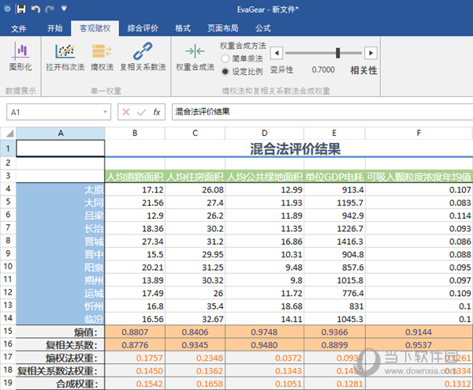Run the 复相关系数法 tool
The image size is (473, 390).
143,57
